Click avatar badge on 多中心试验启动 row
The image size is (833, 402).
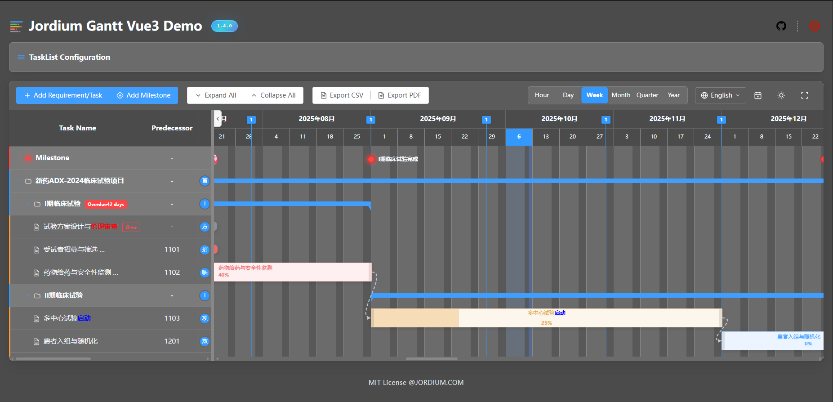tap(205, 318)
